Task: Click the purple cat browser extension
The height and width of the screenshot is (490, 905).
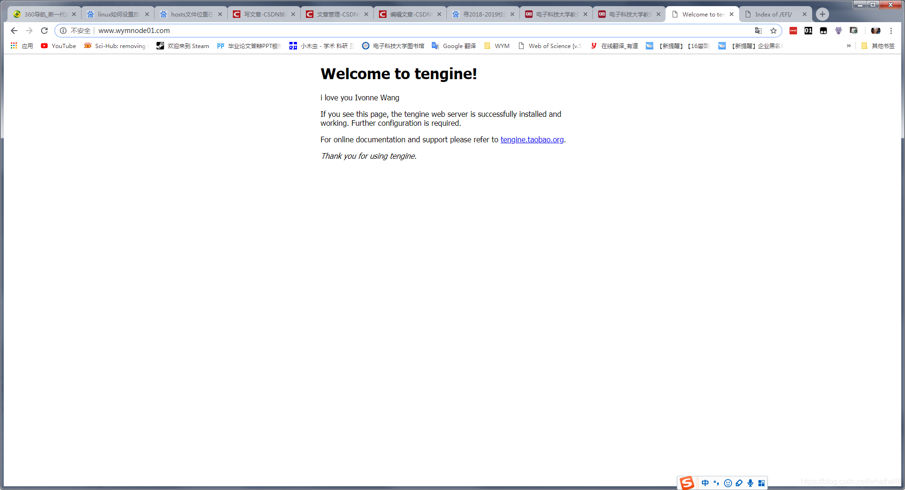Action: coord(839,30)
